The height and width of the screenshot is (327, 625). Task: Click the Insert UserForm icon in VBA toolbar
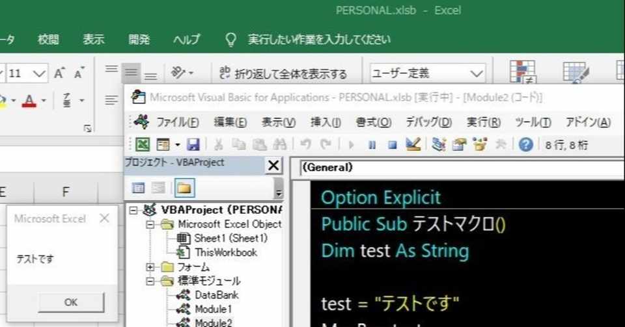click(x=163, y=144)
